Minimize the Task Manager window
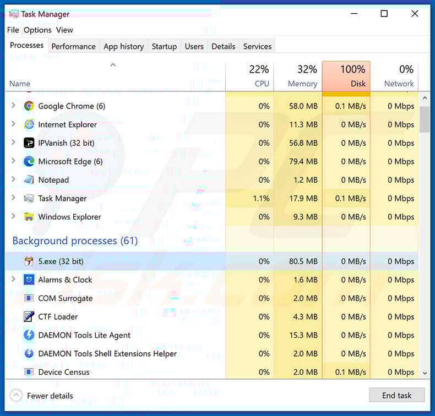 (354, 14)
